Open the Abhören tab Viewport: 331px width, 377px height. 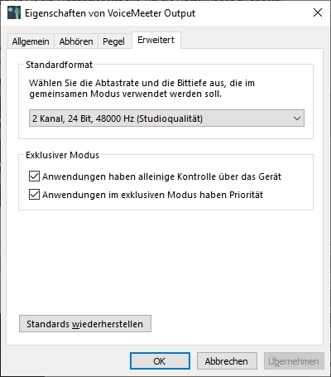[x=76, y=41]
